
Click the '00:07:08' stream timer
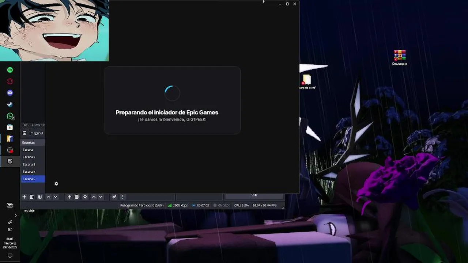pos(203,205)
